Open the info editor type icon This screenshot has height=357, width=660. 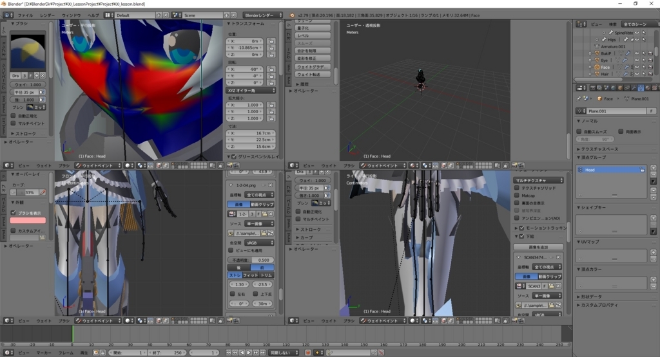(8, 15)
